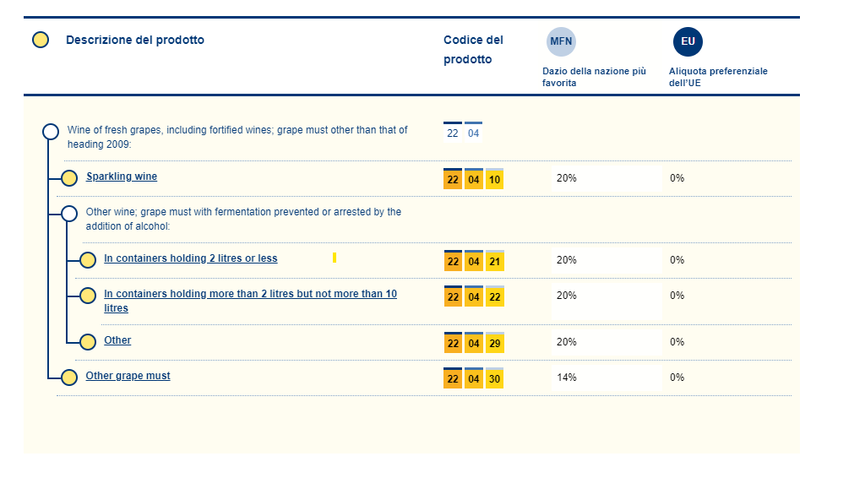Open In containers holding 2 litres or less
865x489 pixels.
click(x=190, y=258)
